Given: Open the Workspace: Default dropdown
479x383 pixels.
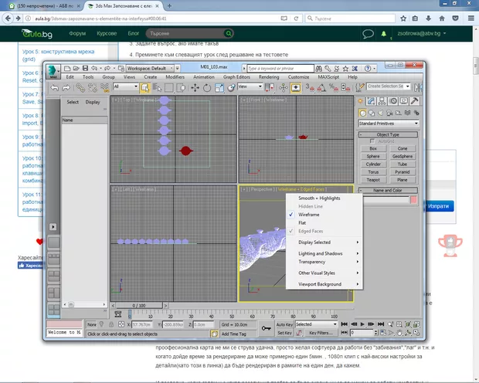Looking at the screenshot, I should [148, 68].
